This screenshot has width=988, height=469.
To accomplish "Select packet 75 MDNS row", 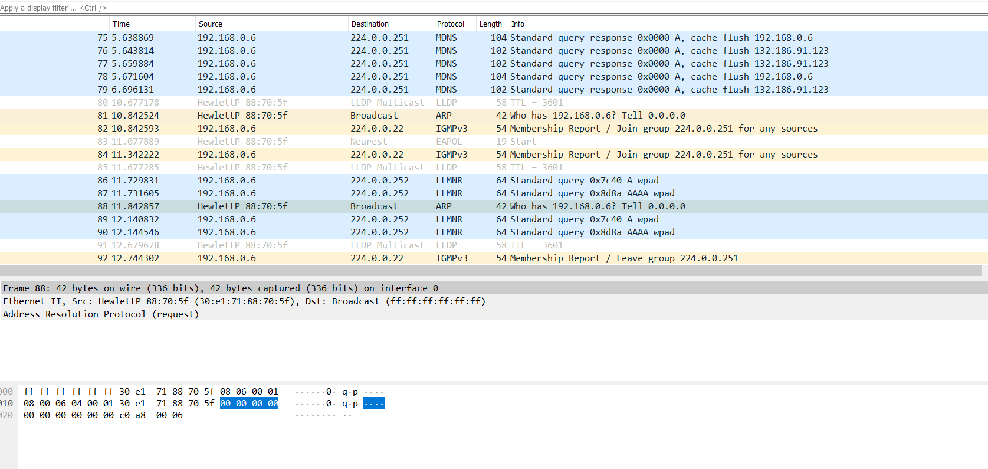I will coord(494,38).
